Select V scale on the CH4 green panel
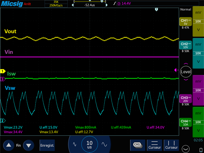Screen dimensions: 204x153 [198, 131]
